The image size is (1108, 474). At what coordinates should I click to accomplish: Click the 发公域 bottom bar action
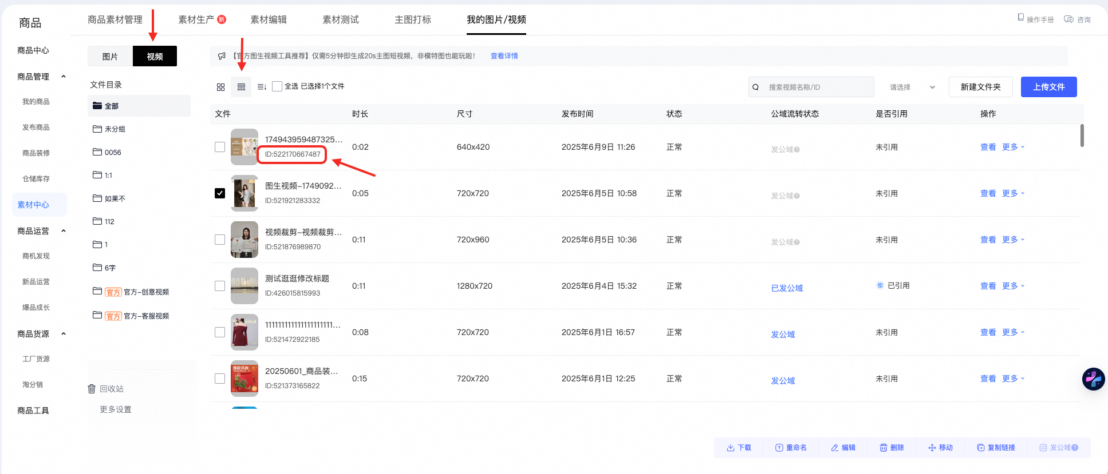click(x=1059, y=448)
